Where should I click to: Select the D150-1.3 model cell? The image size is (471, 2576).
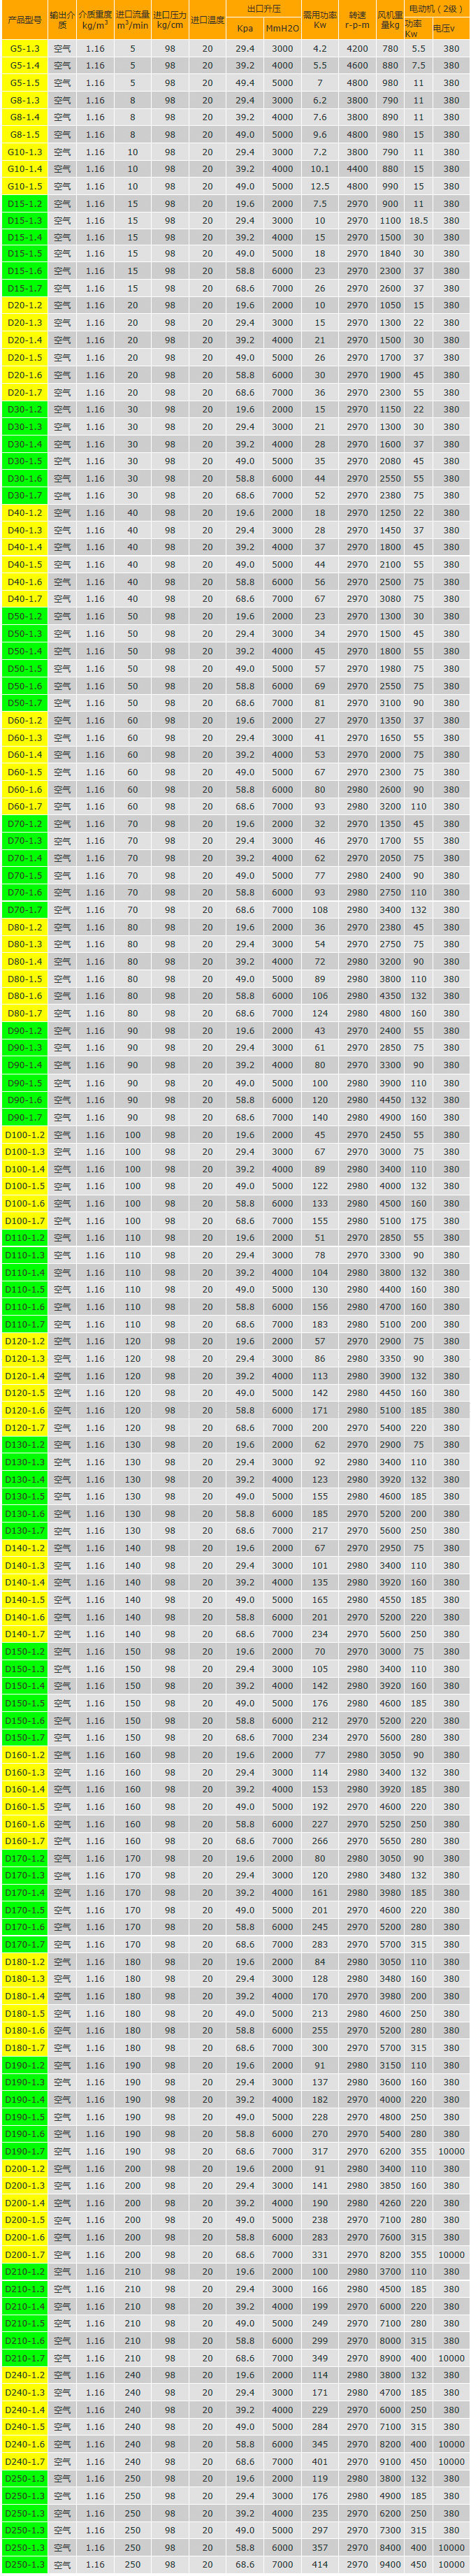click(25, 1669)
